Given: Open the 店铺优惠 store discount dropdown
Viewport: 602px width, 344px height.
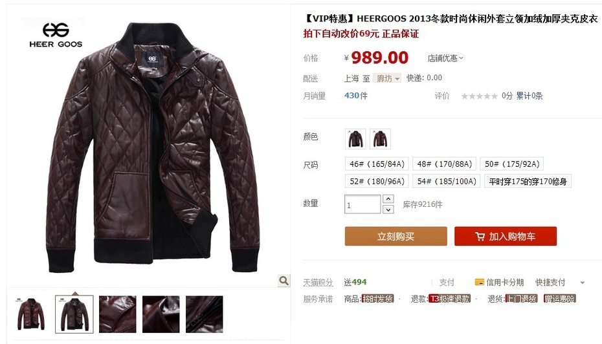Looking at the screenshot, I should coord(446,58).
